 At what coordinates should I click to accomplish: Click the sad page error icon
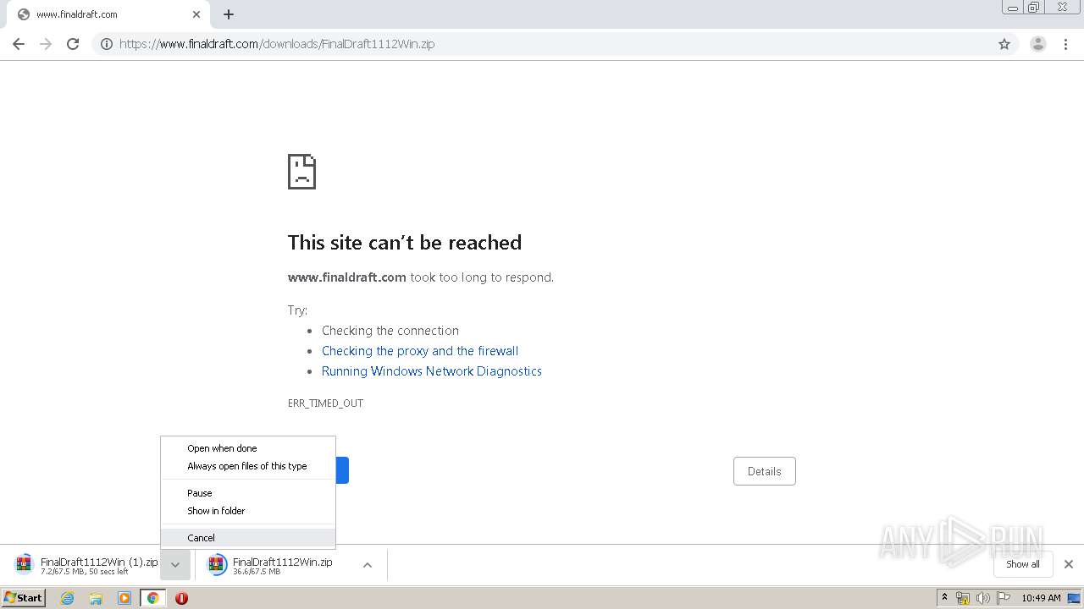[x=302, y=172]
